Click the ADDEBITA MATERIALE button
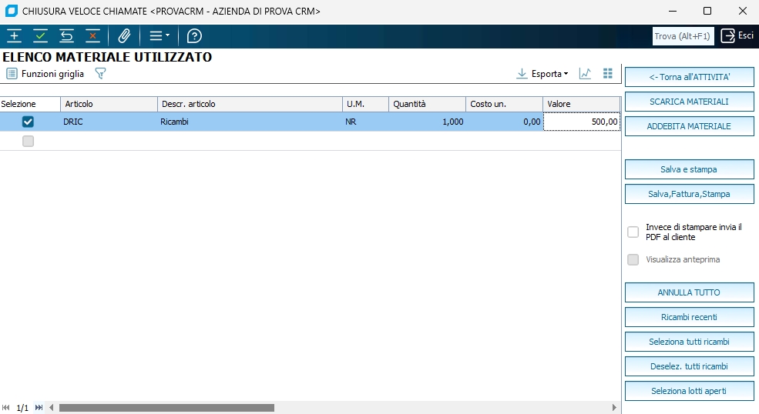This screenshot has width=759, height=414. tap(690, 126)
